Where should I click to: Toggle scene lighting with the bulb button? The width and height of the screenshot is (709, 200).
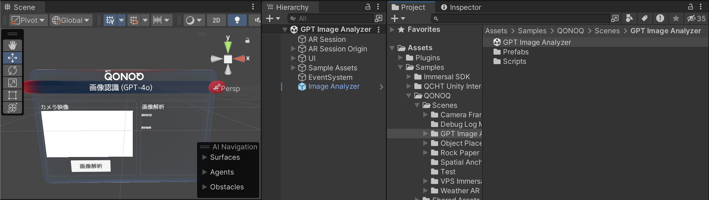[x=237, y=20]
